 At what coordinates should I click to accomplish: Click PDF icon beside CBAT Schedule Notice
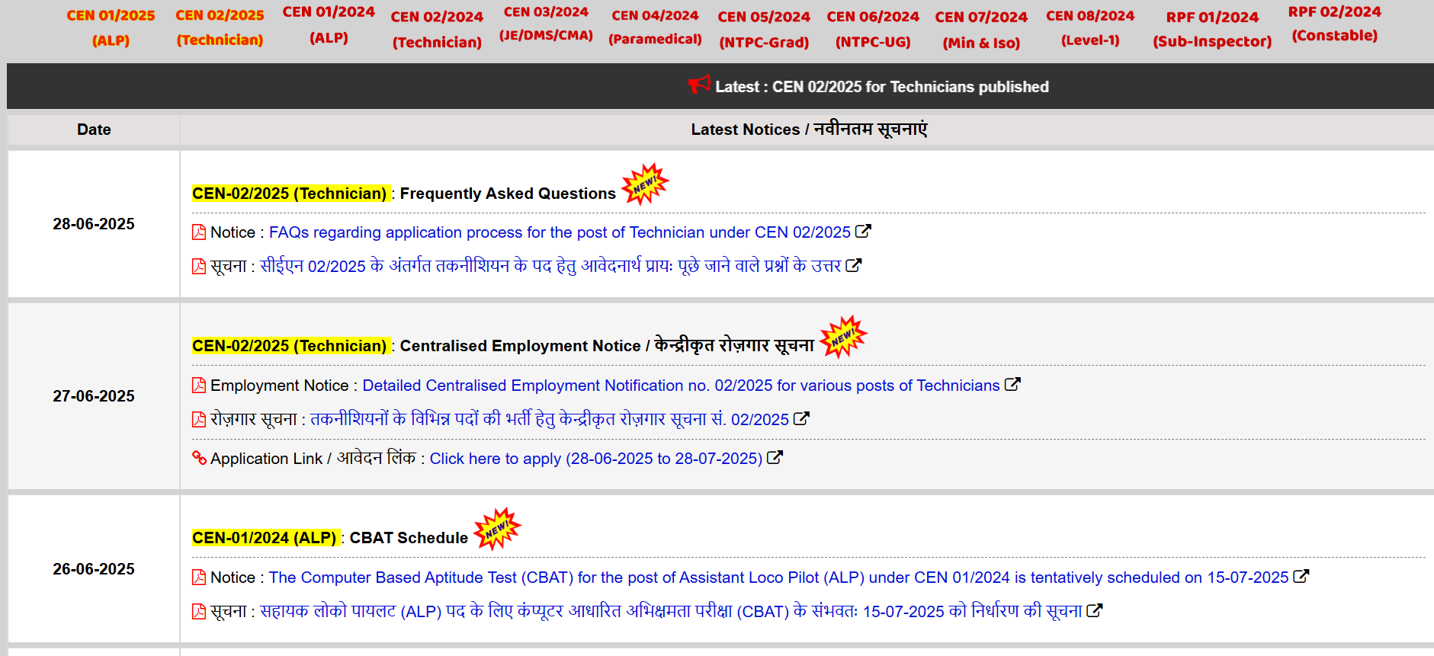point(199,578)
